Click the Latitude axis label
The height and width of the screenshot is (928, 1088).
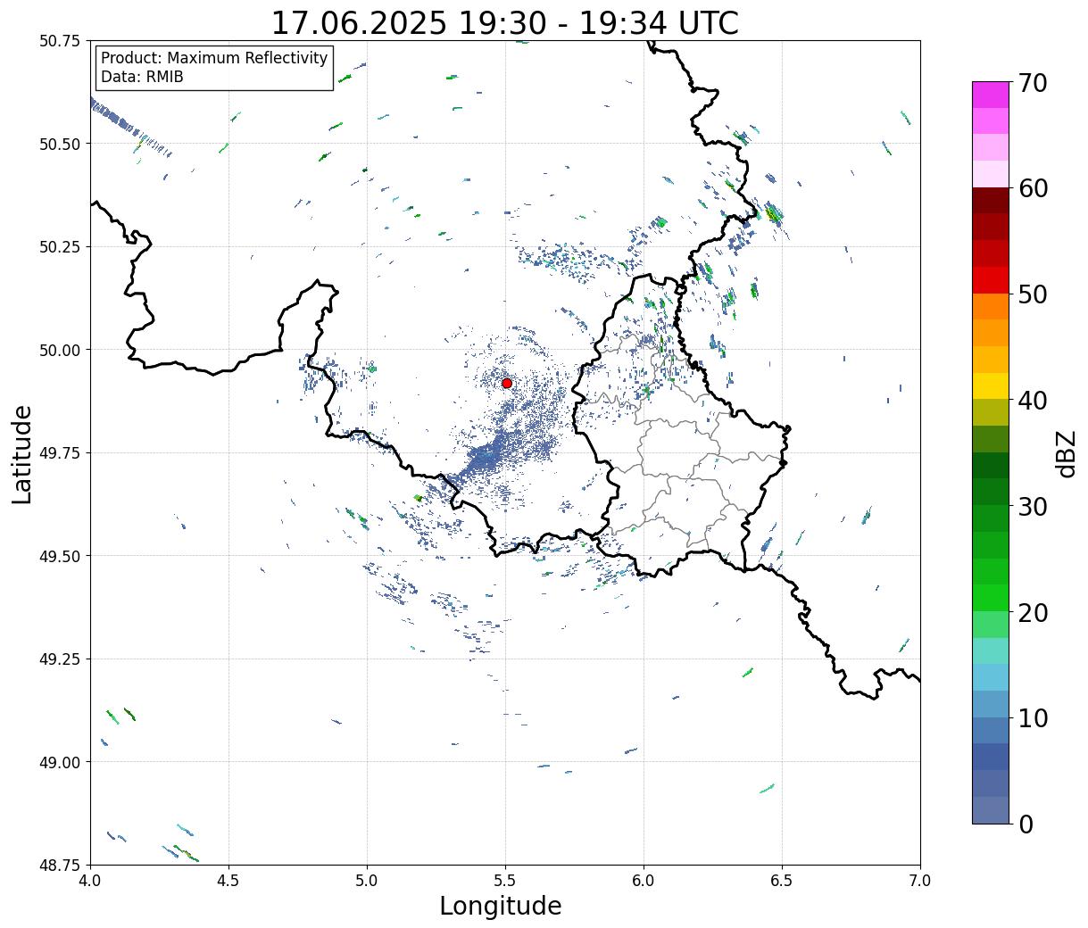point(22,453)
